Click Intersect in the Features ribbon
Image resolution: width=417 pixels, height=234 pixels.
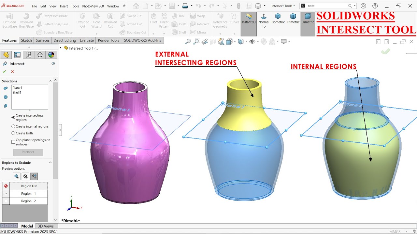point(200,24)
